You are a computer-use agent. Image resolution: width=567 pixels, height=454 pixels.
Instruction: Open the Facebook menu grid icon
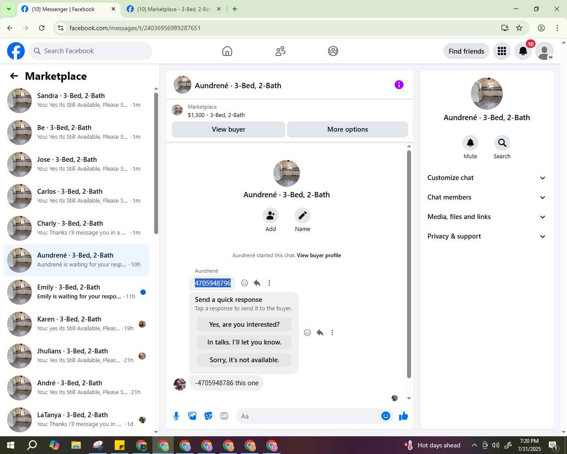(502, 51)
